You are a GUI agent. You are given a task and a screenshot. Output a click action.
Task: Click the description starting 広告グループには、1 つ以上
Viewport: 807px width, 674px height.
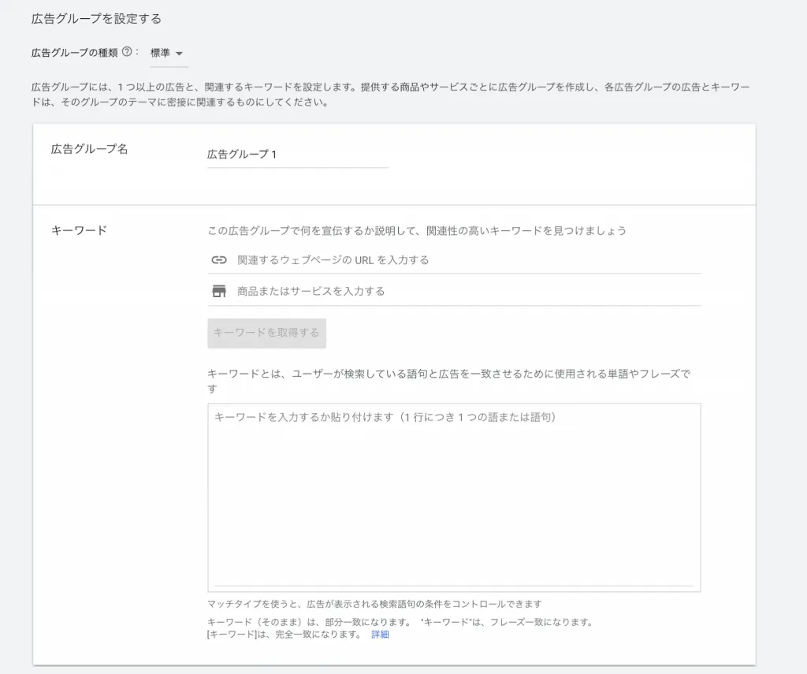pos(390,95)
